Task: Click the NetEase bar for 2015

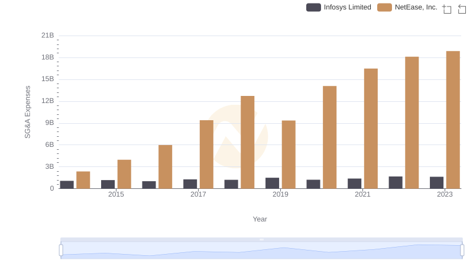Action: tap(124, 174)
